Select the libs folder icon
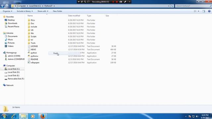 (29, 33)
